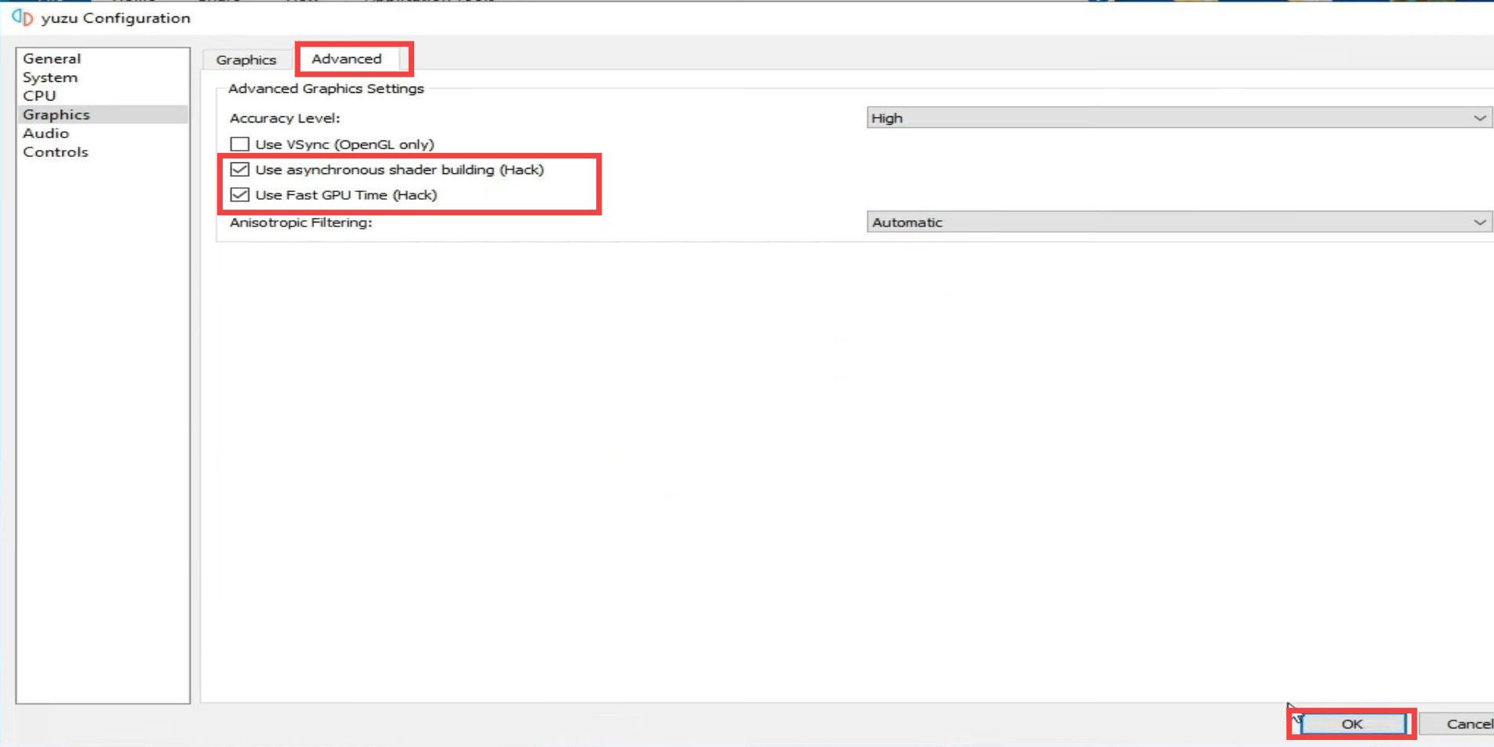This screenshot has width=1494, height=747.
Task: Open the Controls settings category
Action: tap(55, 151)
